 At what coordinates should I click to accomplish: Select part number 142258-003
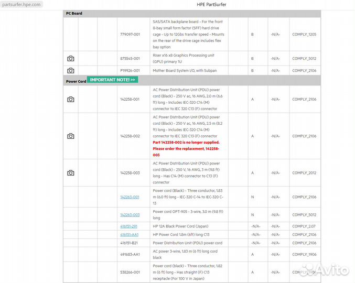click(130, 173)
